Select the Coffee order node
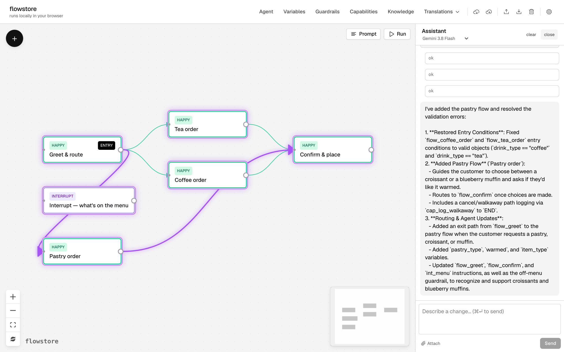The width and height of the screenshot is (564, 352). tap(207, 175)
